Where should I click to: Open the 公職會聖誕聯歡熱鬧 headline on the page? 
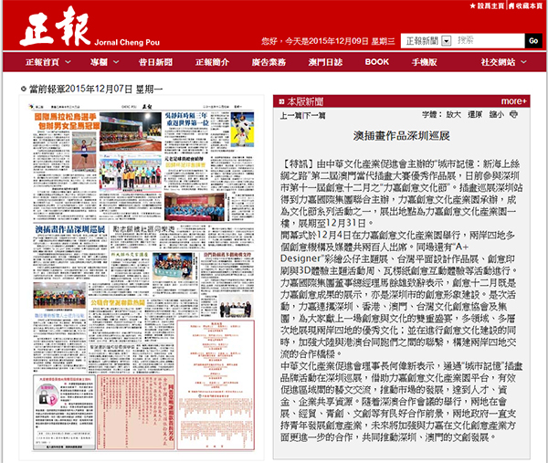coord(118,302)
